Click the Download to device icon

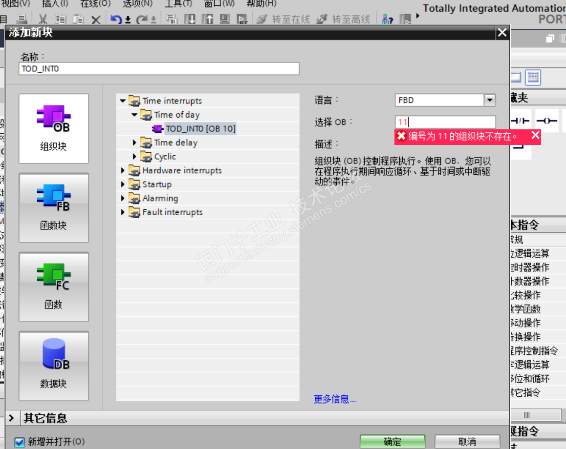190,19
